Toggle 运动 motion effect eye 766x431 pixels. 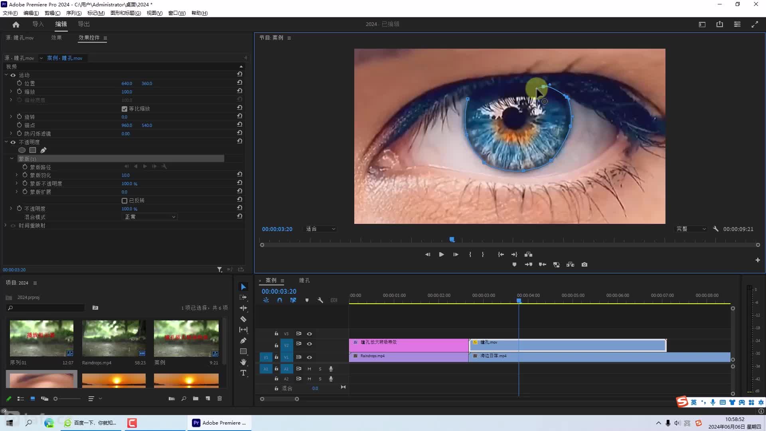click(13, 75)
